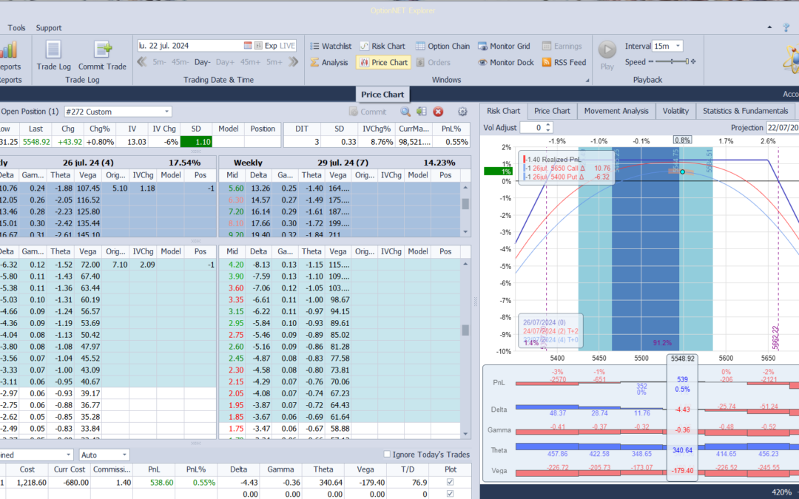This screenshot has width=799, height=499.
Task: Switch to the Risk Chart tab in the chart panel
Action: tap(504, 110)
